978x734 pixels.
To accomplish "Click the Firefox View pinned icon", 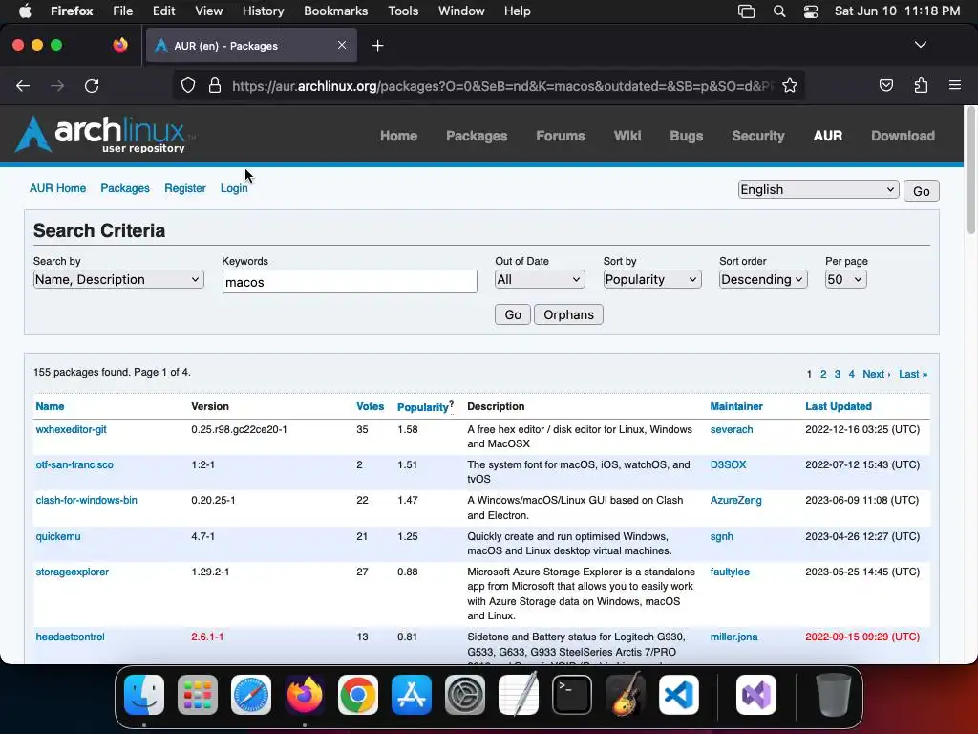I will point(120,45).
